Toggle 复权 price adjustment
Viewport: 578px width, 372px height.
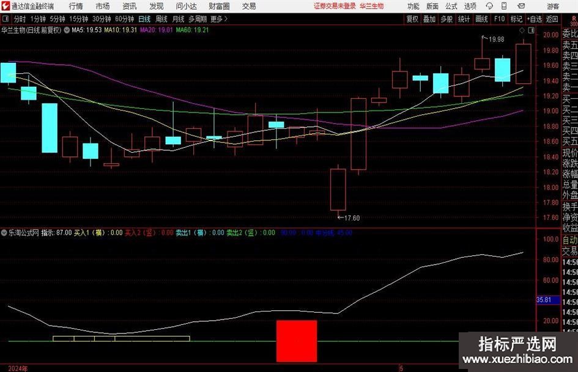412,19
